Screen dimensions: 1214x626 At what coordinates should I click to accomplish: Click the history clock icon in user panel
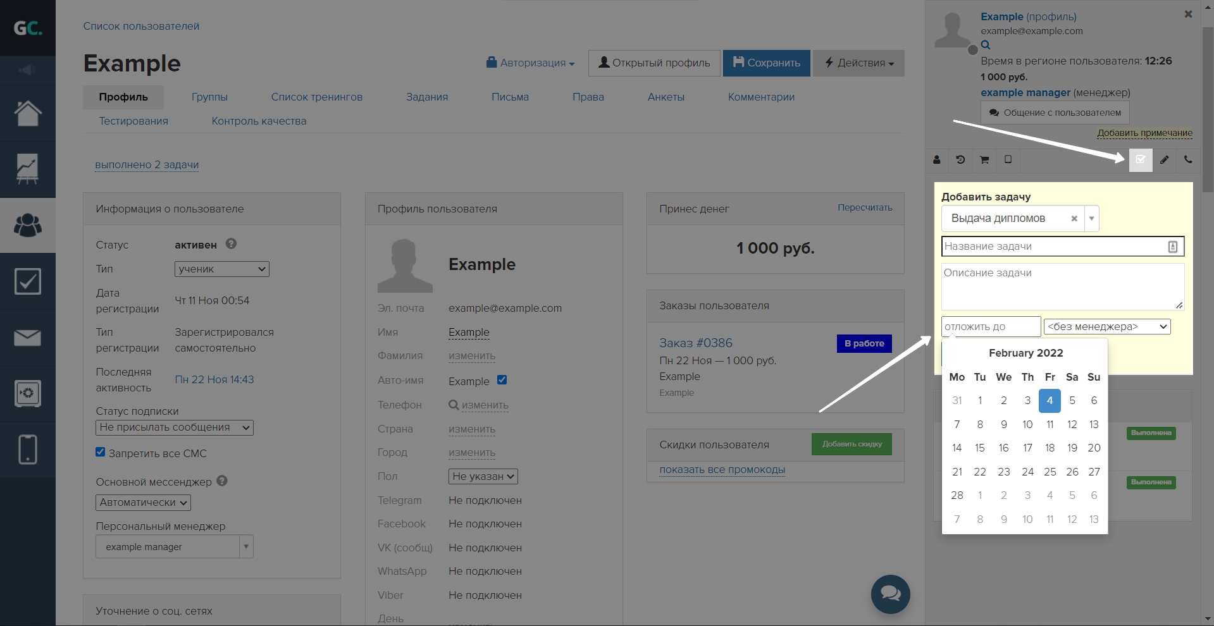point(960,160)
